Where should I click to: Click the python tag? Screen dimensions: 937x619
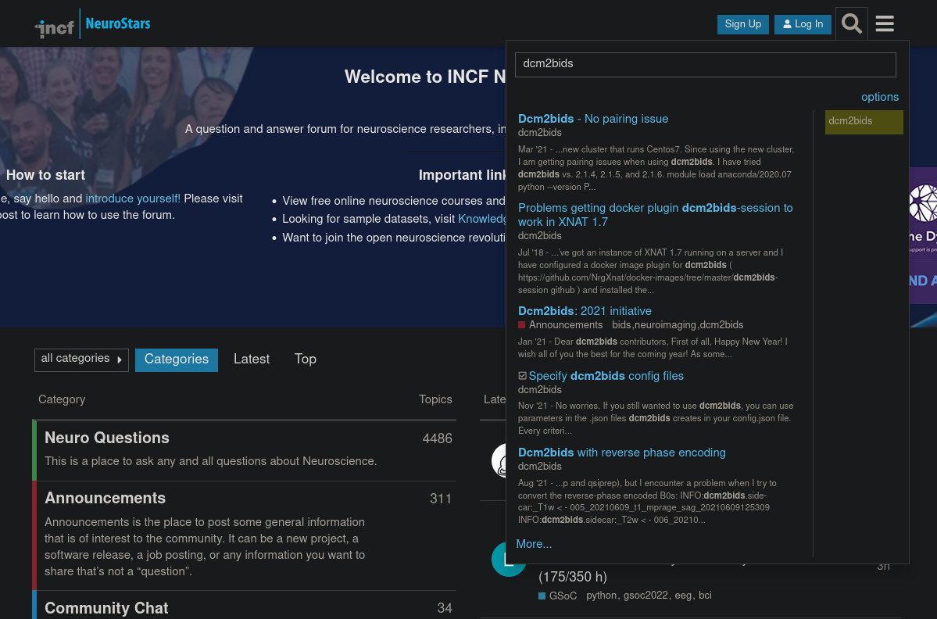coord(601,596)
